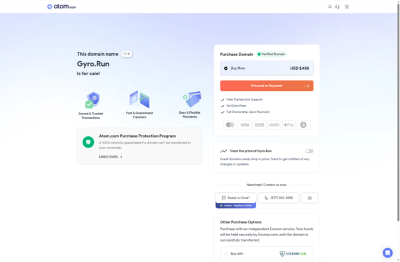Image resolution: width=400 pixels, height=262 pixels.
Task: Click the email contact icon button
Action: click(x=310, y=197)
